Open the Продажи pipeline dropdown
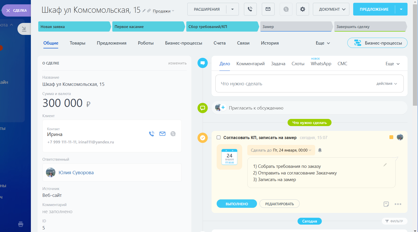Screen dimensions: 418x232 coord(163,11)
